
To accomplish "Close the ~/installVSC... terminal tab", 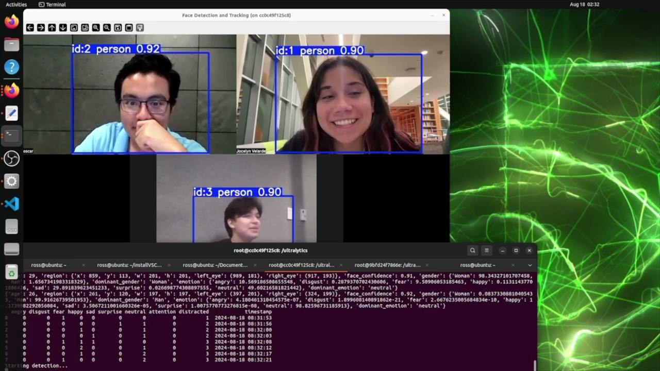I will point(169,265).
